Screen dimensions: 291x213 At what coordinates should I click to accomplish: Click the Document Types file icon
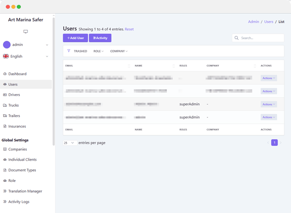coord(5,170)
